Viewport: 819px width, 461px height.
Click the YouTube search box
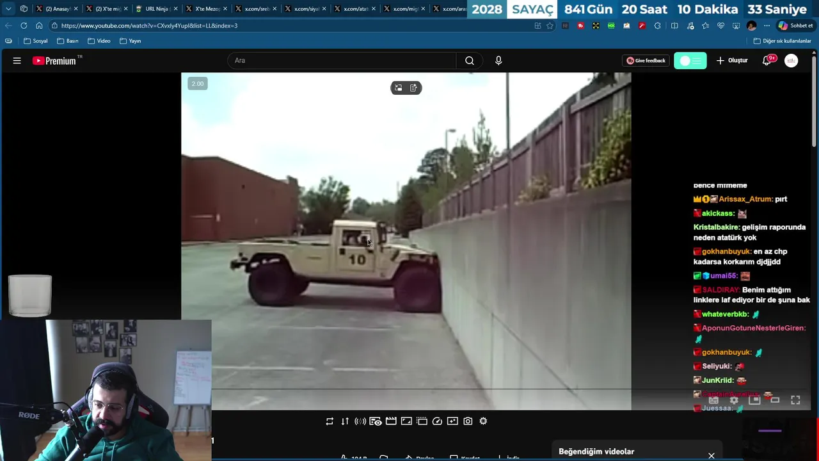pos(342,61)
